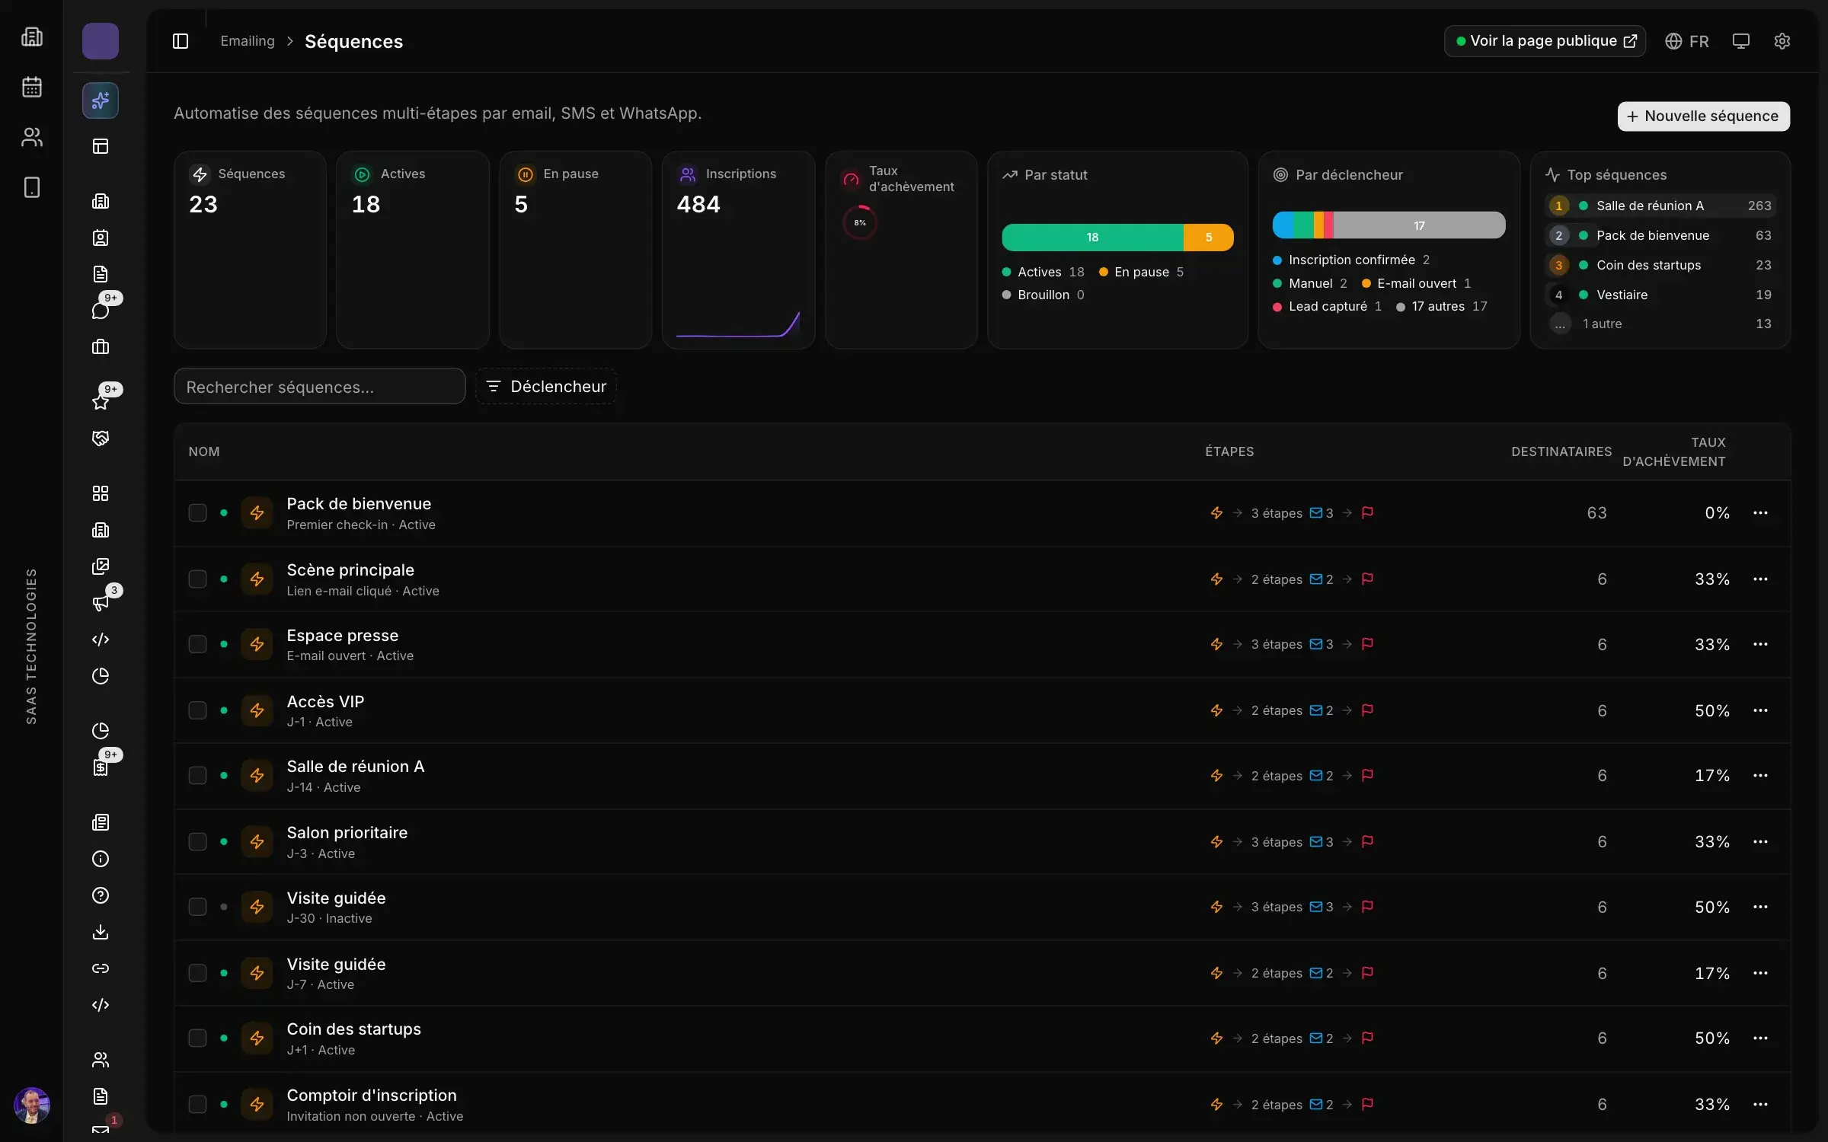Sort by the DESTINATAIRES column header
The height and width of the screenshot is (1142, 1828).
coord(1561,451)
